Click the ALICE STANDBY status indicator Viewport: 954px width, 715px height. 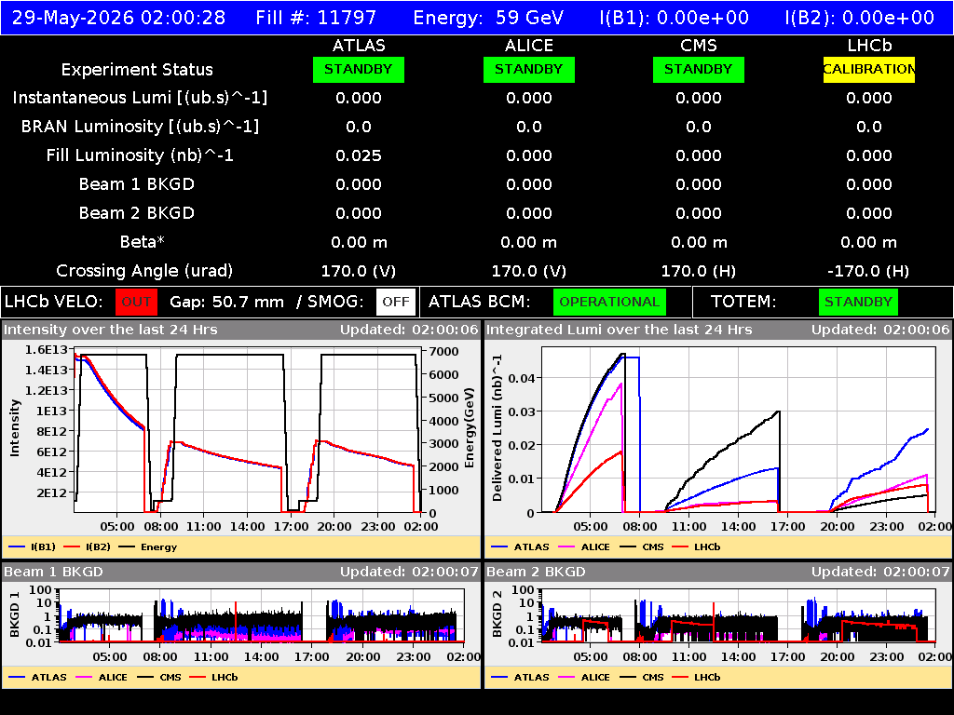point(529,69)
